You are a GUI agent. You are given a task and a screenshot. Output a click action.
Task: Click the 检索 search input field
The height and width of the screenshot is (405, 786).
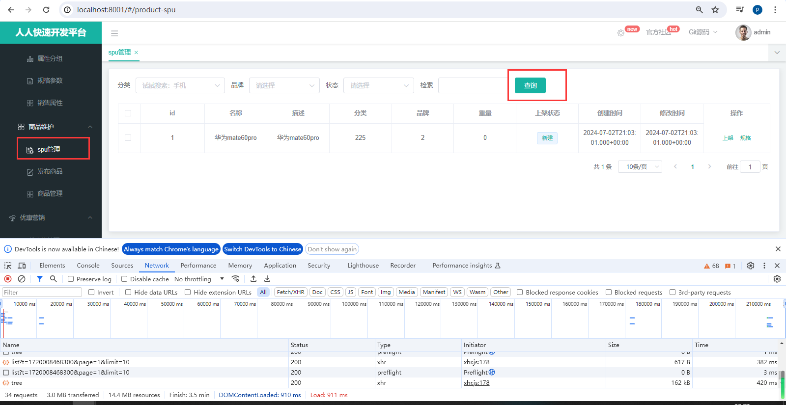[473, 85]
